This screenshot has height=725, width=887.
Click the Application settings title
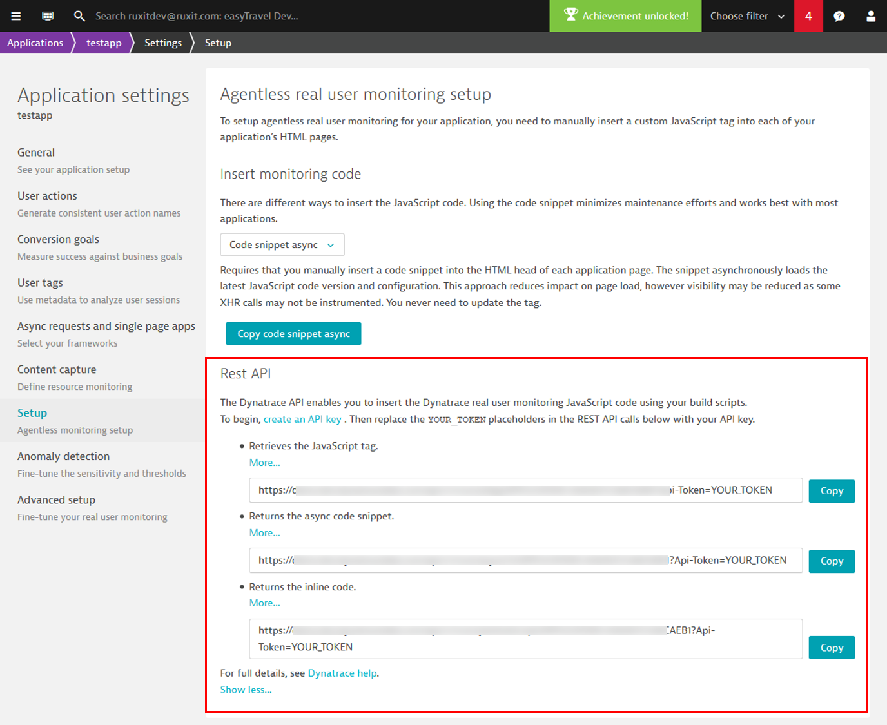tap(103, 95)
